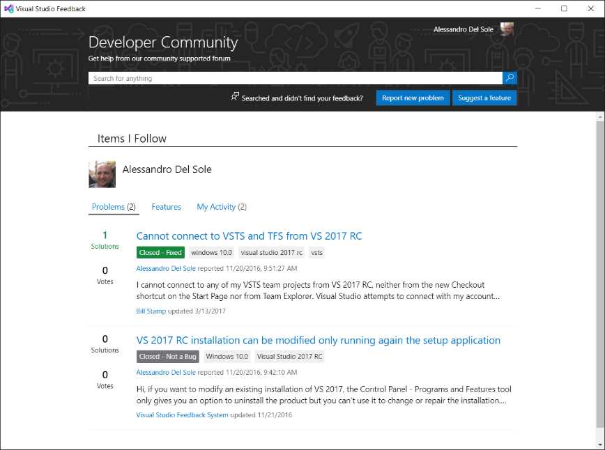
Task: Select the Problems tab
Action: tap(114, 207)
